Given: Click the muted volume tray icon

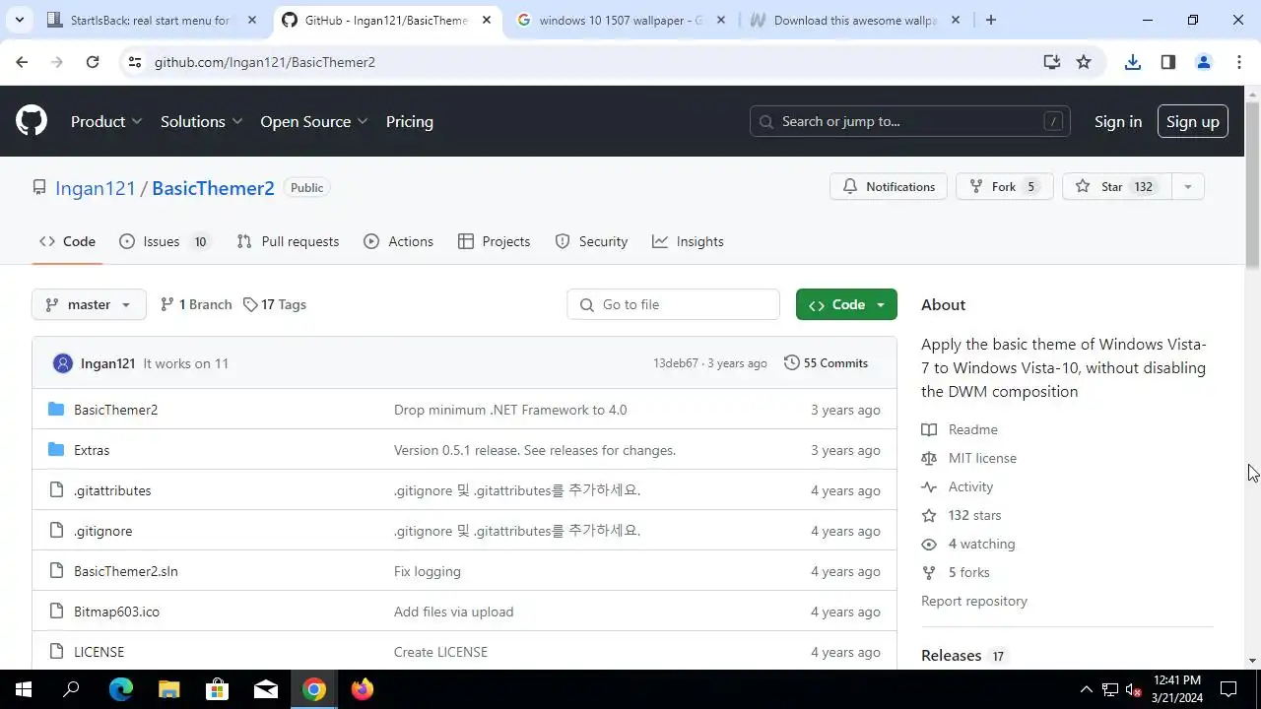Looking at the screenshot, I should pos(1134,689).
